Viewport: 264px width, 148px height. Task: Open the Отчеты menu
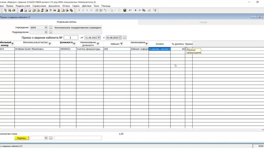[66, 6]
